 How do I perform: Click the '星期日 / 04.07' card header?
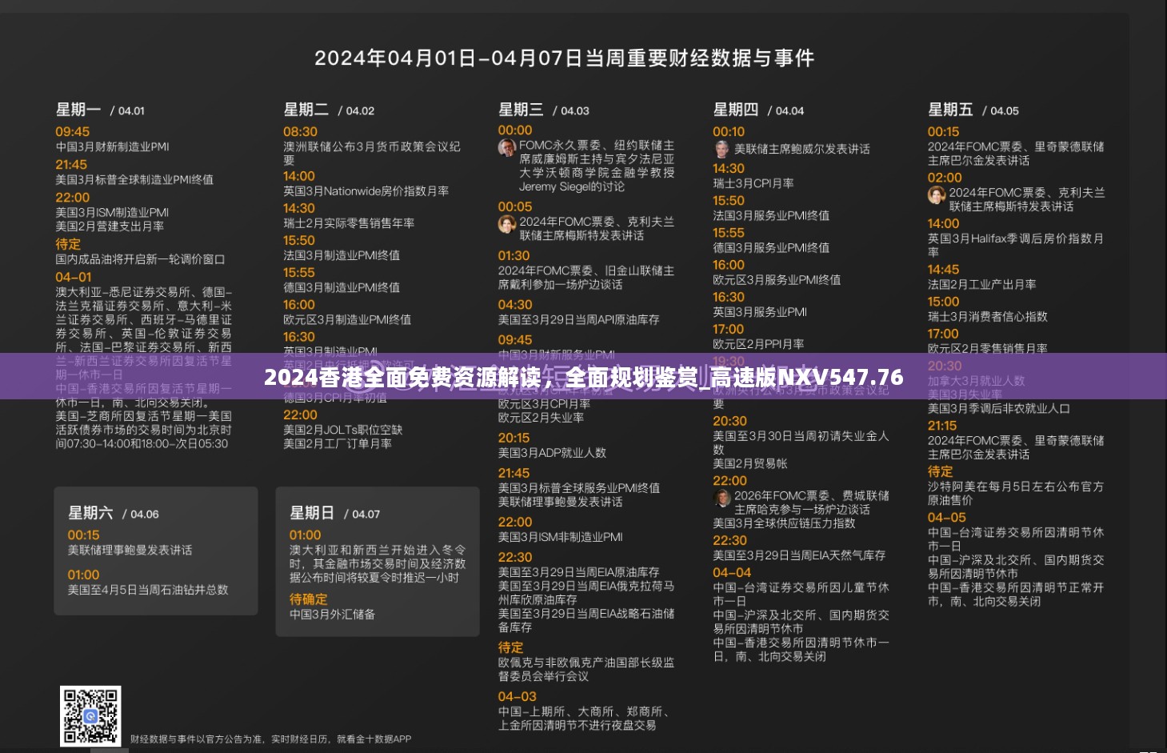334,514
